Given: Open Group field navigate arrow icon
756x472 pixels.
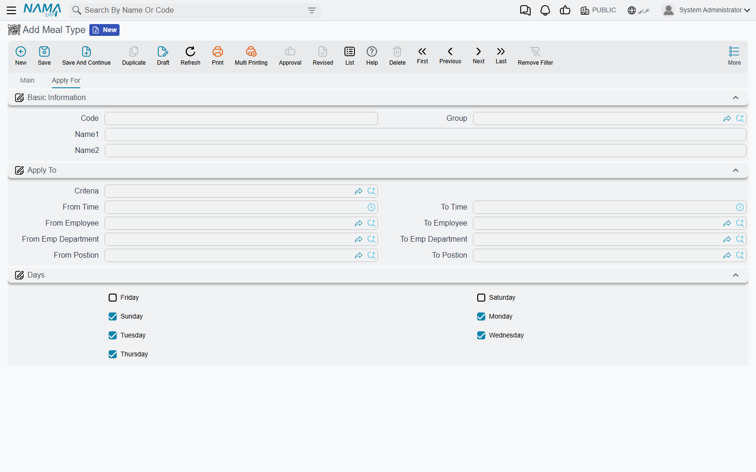Looking at the screenshot, I should pyautogui.click(x=727, y=118).
